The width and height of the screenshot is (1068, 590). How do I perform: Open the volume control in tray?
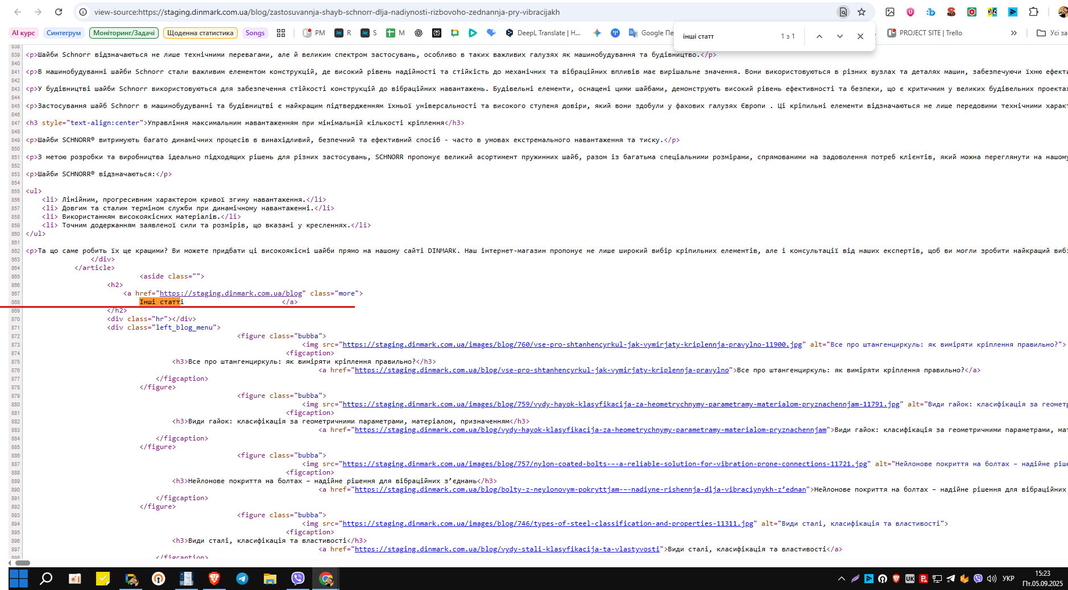[x=992, y=579]
